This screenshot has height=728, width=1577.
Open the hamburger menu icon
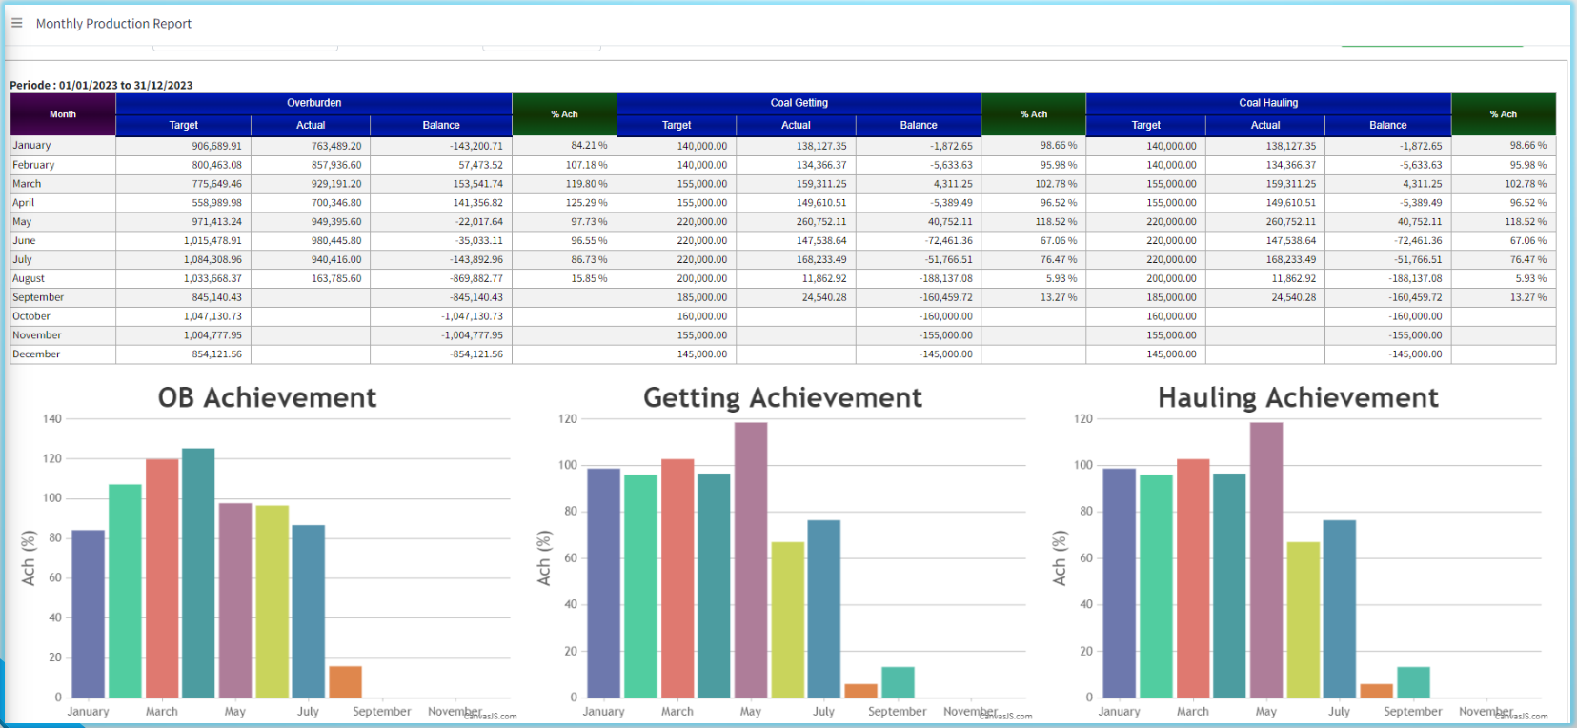pyautogui.click(x=16, y=23)
